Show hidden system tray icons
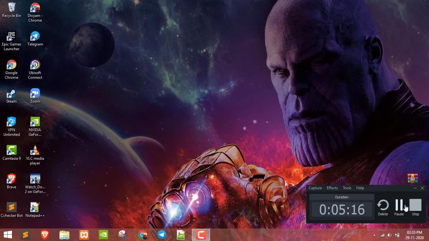This screenshot has width=429, height=241. [x=374, y=235]
